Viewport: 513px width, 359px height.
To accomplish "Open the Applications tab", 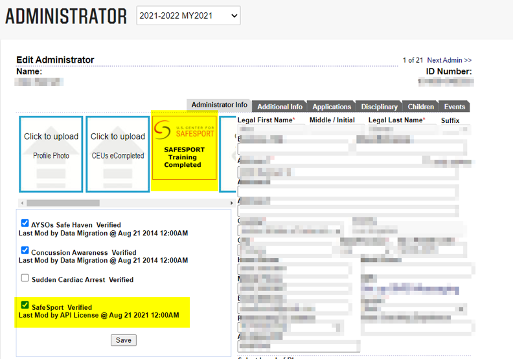I will 332,107.
